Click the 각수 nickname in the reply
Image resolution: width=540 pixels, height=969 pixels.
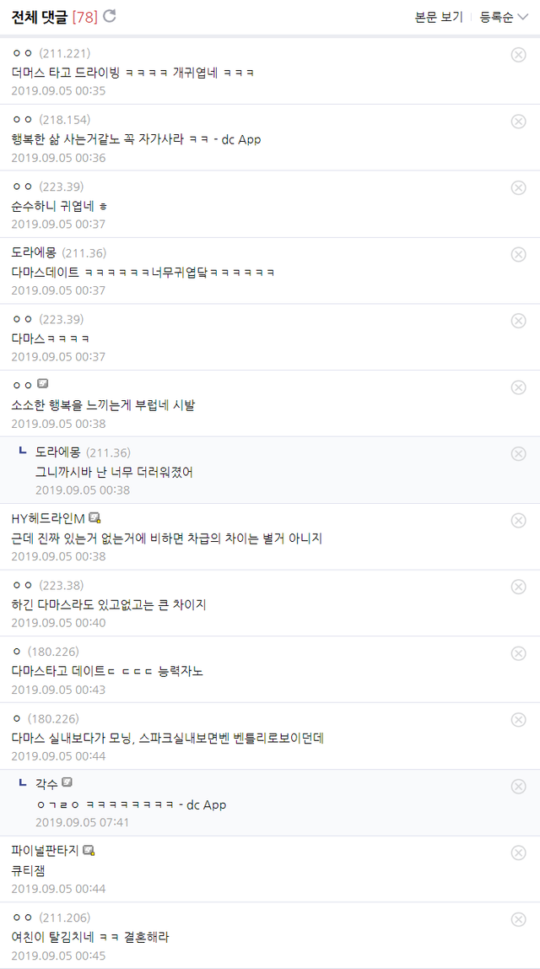point(46,784)
